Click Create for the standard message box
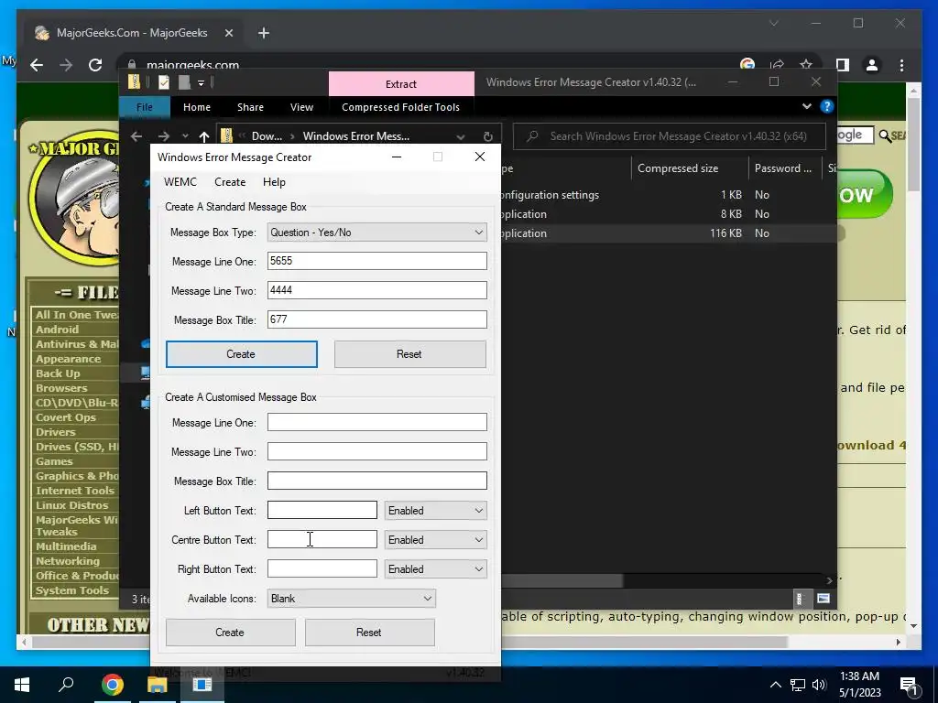938x703 pixels. pyautogui.click(x=242, y=354)
